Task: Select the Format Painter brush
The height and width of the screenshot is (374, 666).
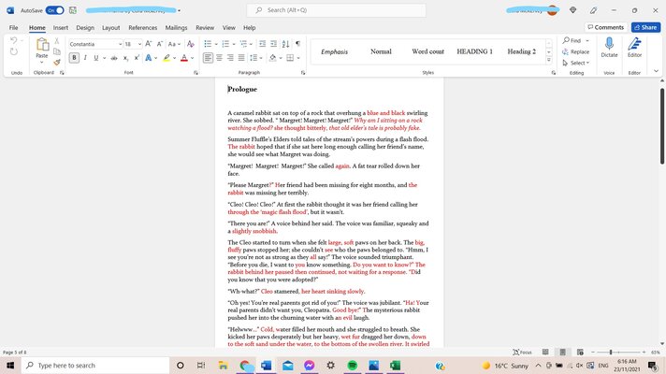Action: pos(57,62)
